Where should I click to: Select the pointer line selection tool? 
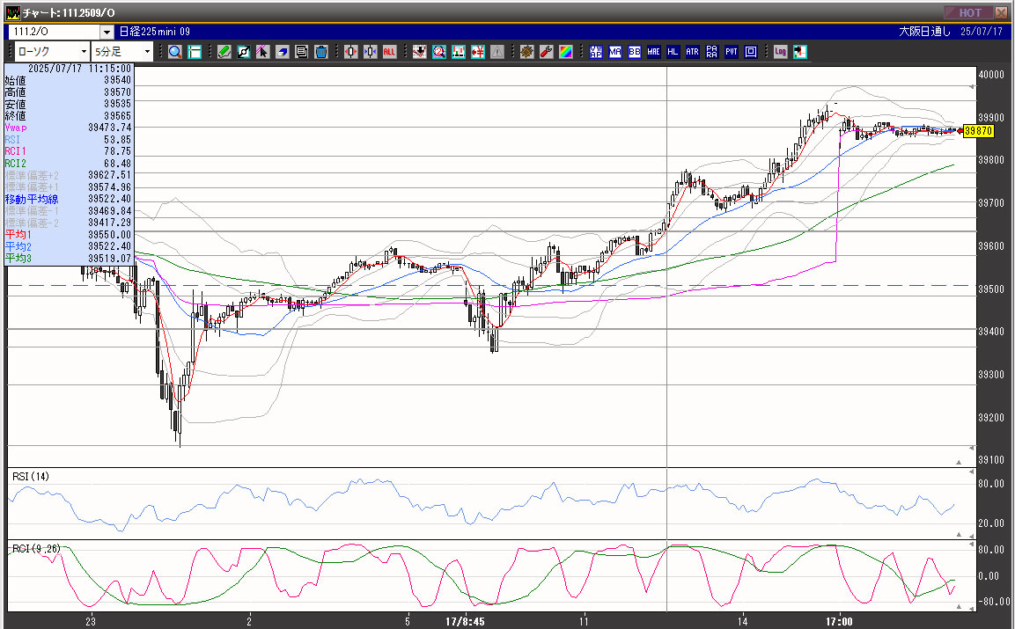[x=263, y=52]
